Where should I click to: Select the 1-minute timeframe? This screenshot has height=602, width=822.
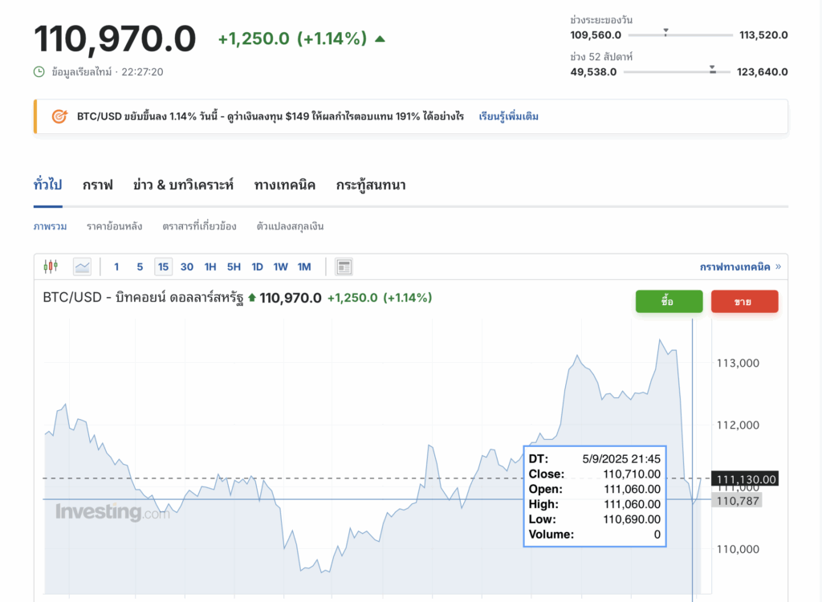[x=116, y=266]
